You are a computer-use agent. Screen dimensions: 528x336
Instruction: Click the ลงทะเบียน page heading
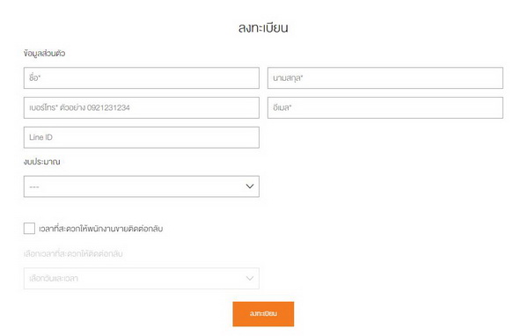tap(263, 27)
